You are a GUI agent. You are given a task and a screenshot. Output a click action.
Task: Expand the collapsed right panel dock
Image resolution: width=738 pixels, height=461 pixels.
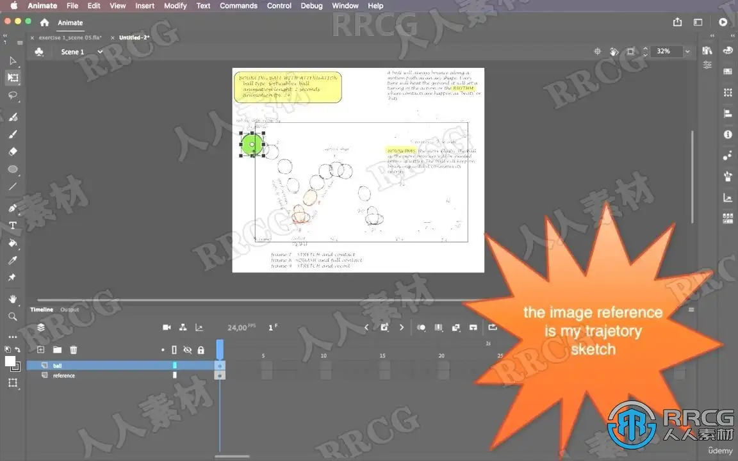(x=732, y=36)
